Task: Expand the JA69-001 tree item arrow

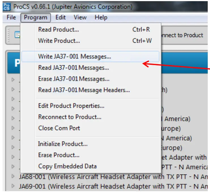Action: point(13,186)
